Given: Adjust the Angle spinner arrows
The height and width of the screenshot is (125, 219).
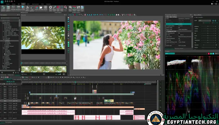Looking at the screenshot, I should point(210,21).
